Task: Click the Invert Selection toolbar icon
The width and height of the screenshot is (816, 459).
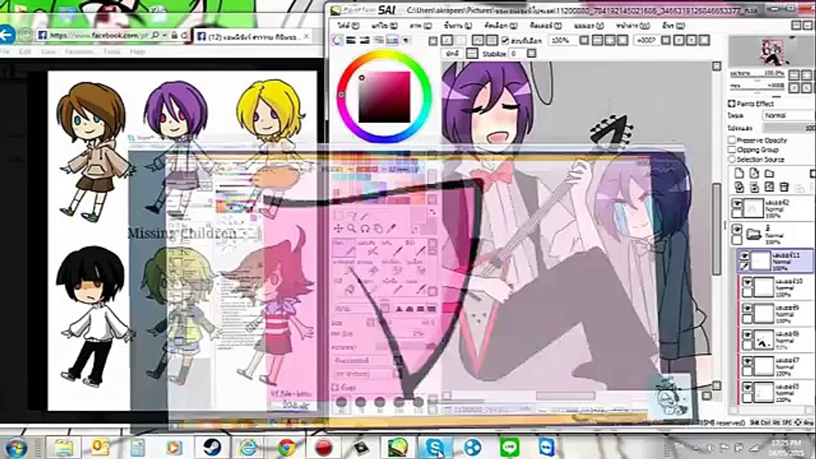Action: pos(492,40)
